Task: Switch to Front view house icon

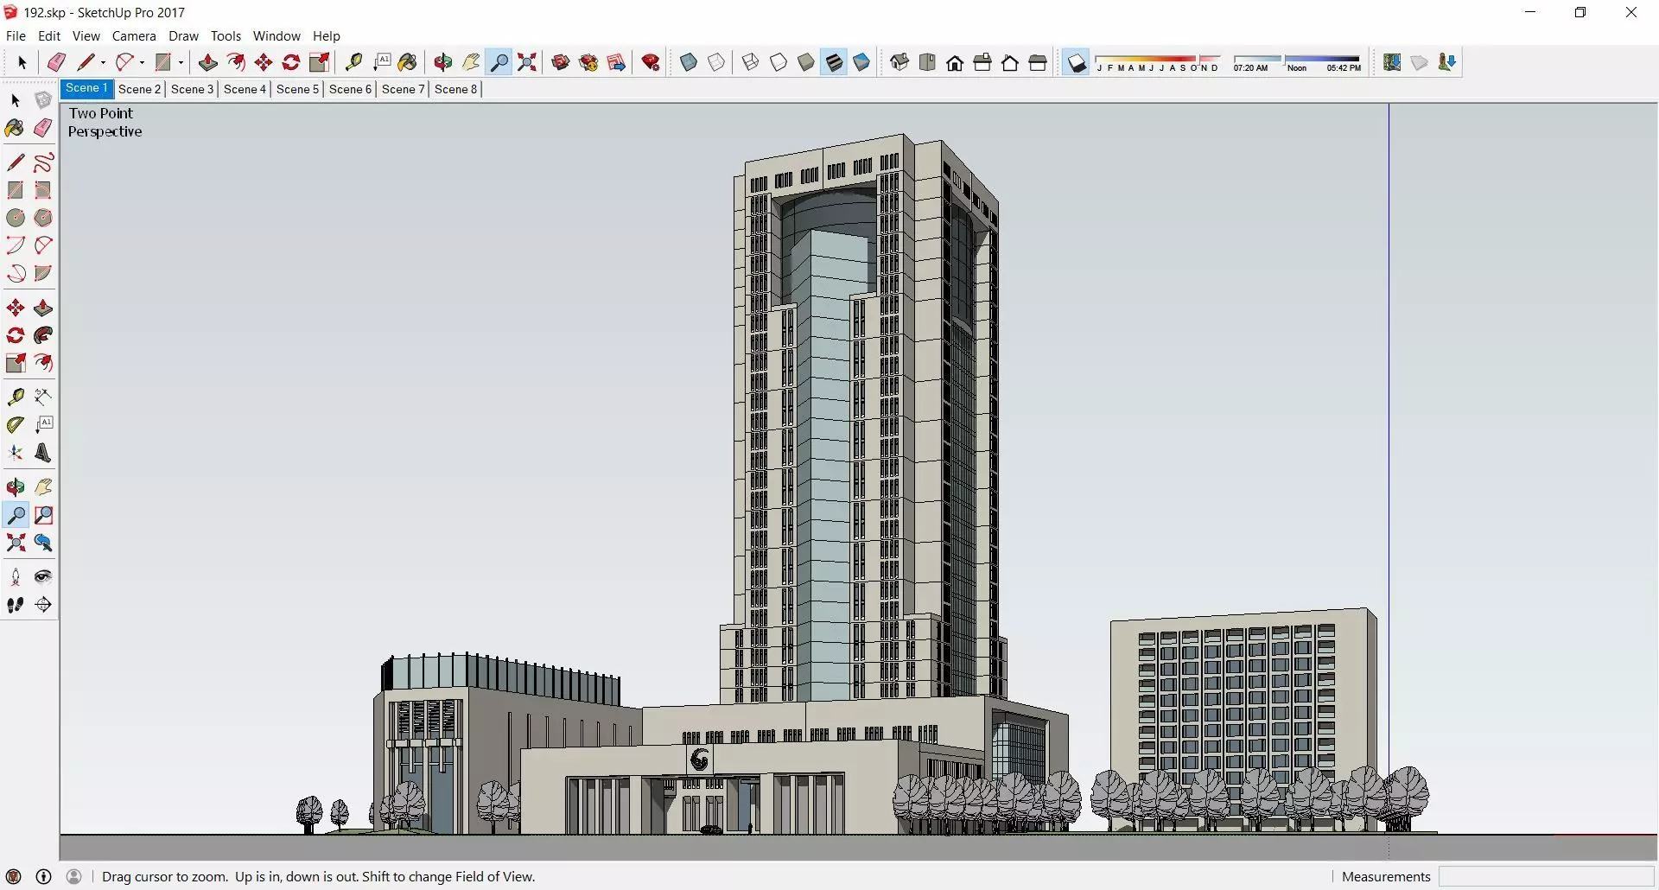Action: tap(955, 62)
